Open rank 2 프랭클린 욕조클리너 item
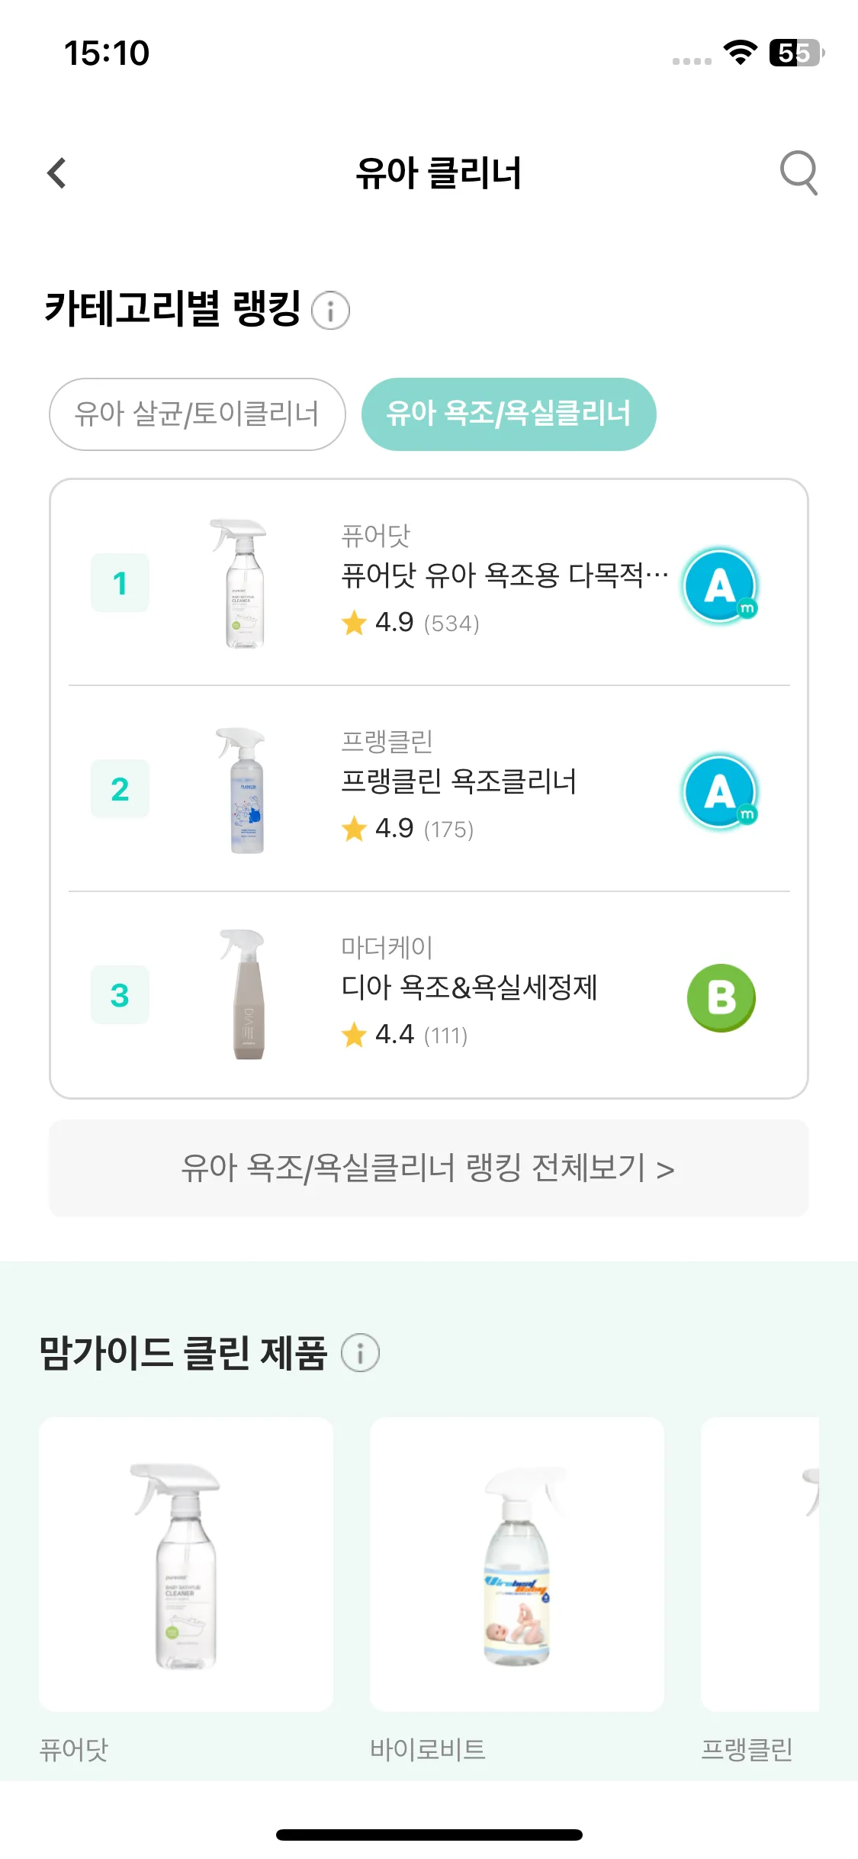Screen dimensions: 858x1859 point(429,789)
